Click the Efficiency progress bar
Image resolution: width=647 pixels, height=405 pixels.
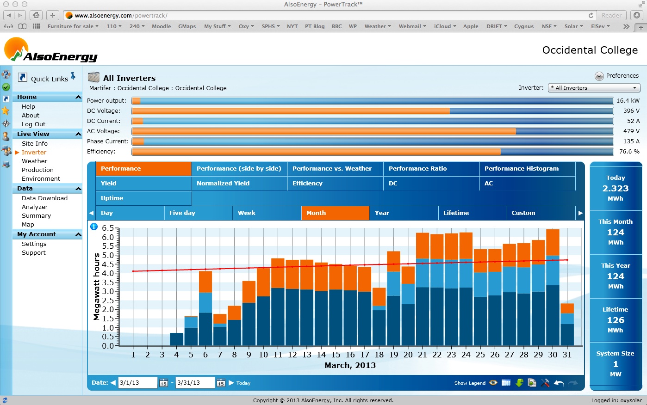pos(373,152)
